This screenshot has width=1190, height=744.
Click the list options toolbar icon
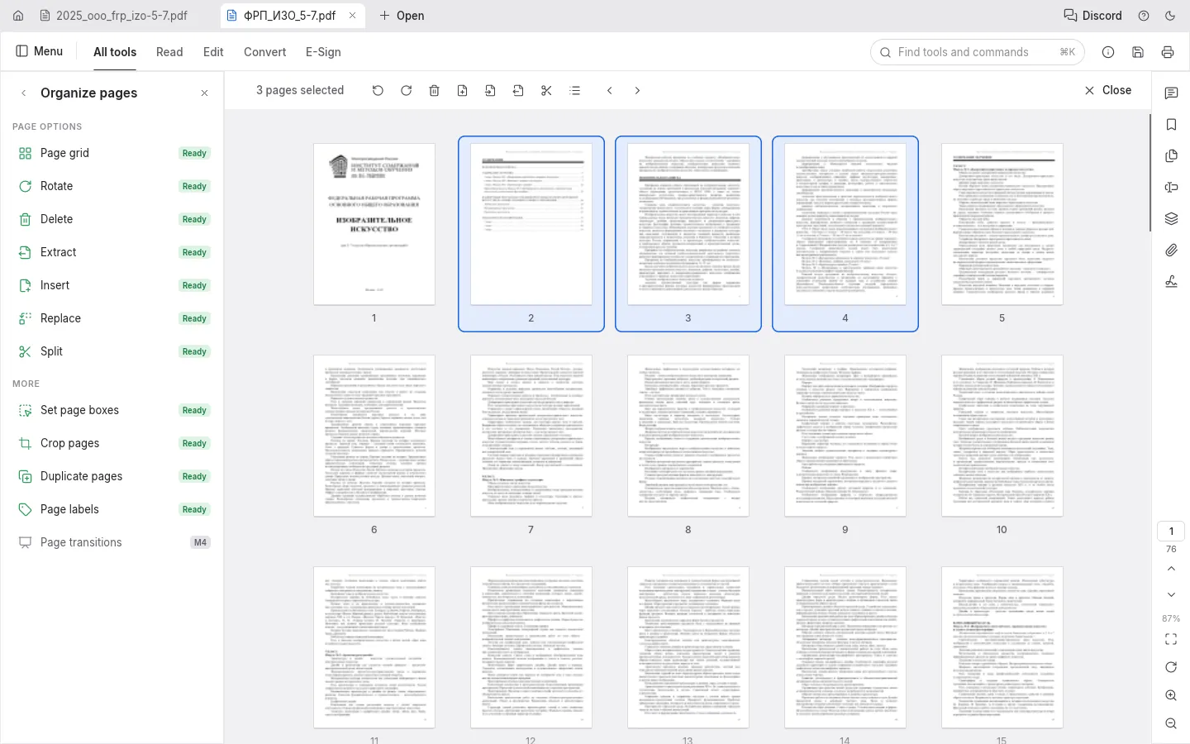(575, 90)
